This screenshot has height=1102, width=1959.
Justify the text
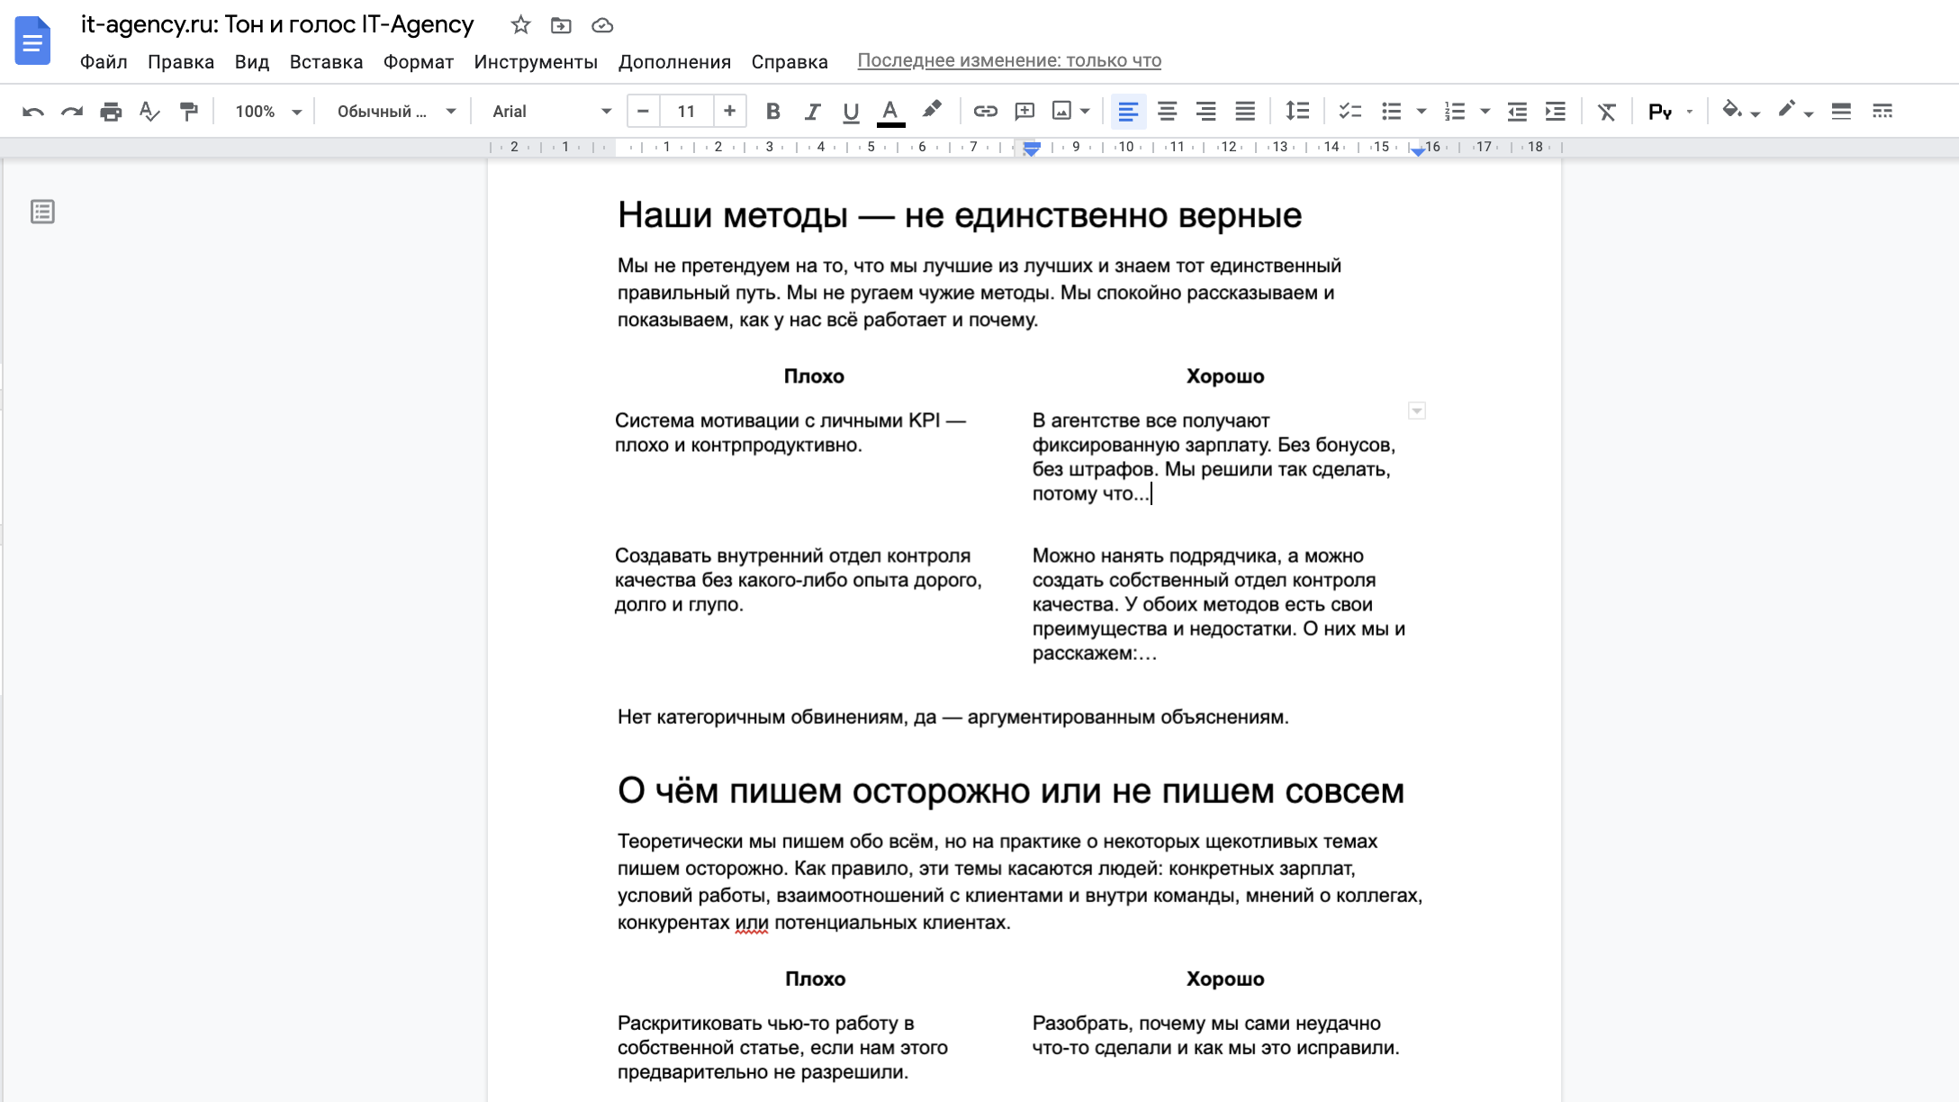[1245, 112]
